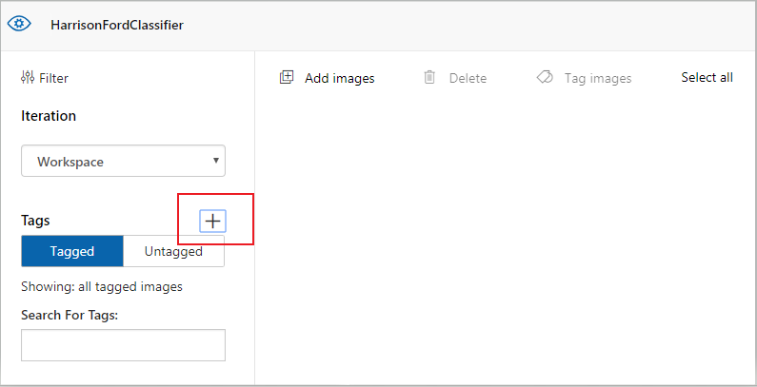Switch to the Tagged images view
The width and height of the screenshot is (757, 387).
click(x=72, y=251)
